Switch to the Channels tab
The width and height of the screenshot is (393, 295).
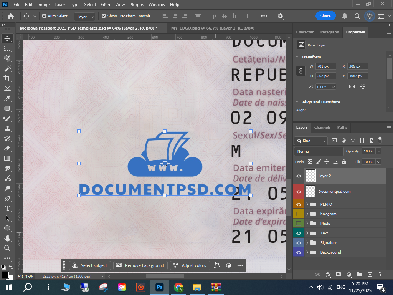[322, 128]
